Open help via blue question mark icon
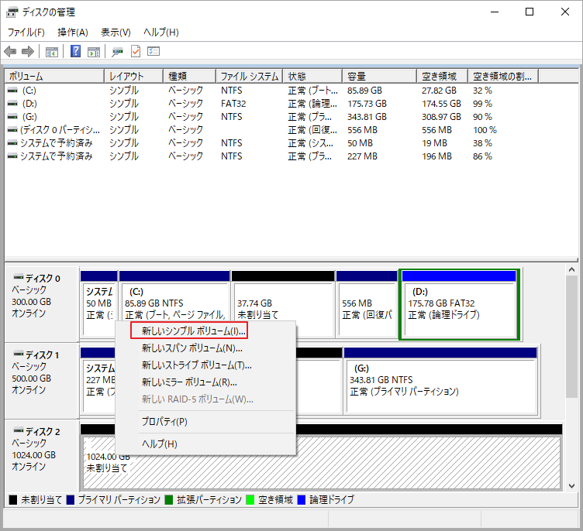The width and height of the screenshot is (583, 531). coord(76,52)
